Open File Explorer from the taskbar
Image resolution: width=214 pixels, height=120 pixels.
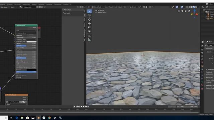22,118
